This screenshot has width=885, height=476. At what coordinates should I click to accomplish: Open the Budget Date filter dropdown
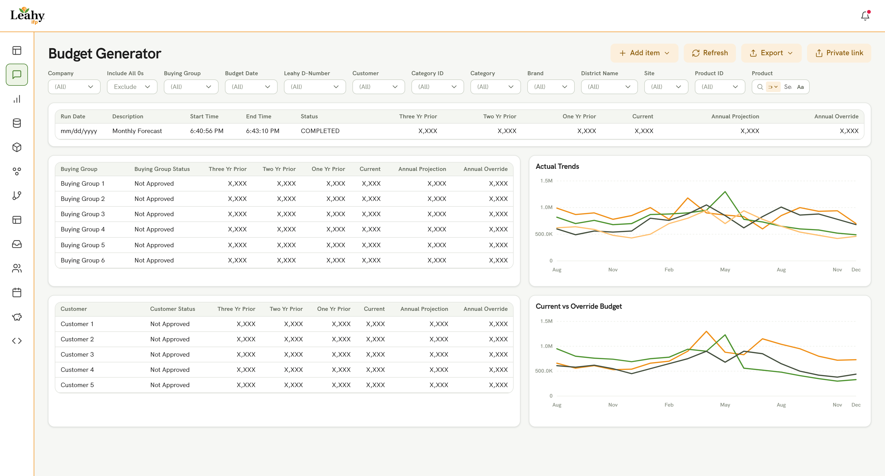click(x=251, y=87)
